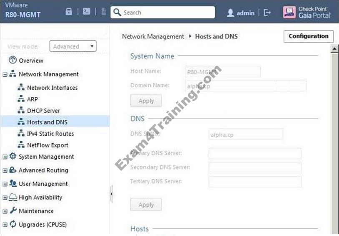
Task: Click the sidebar collapse arrow handle
Action: [111, 194]
